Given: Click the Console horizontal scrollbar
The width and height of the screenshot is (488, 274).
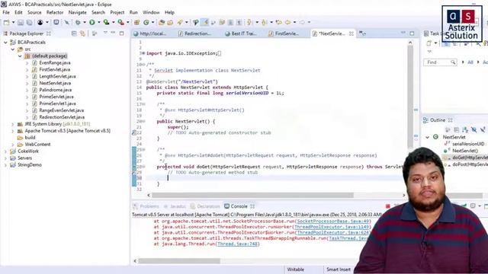Looking at the screenshot, I should 179,261.
